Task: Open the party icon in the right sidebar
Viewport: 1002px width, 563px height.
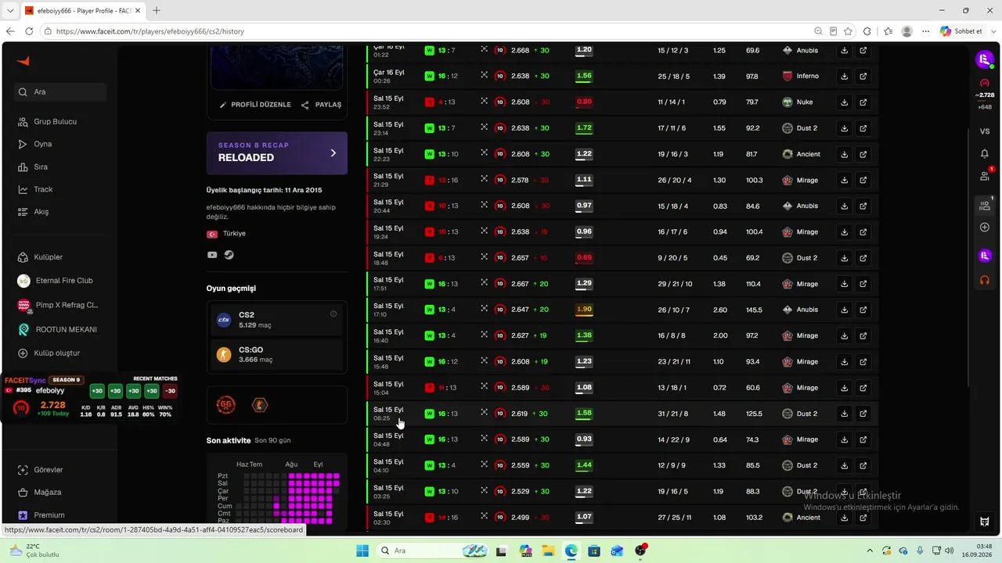Action: click(985, 206)
